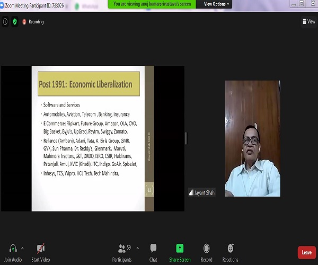Expand the audio options caret
The height and width of the screenshot is (265, 318).
[x=22, y=248]
